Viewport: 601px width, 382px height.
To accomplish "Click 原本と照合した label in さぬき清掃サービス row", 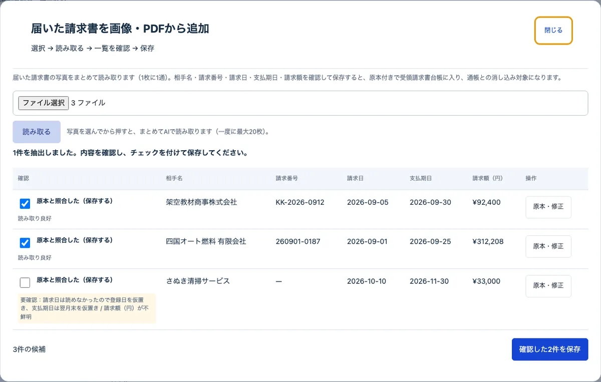I will tap(75, 279).
